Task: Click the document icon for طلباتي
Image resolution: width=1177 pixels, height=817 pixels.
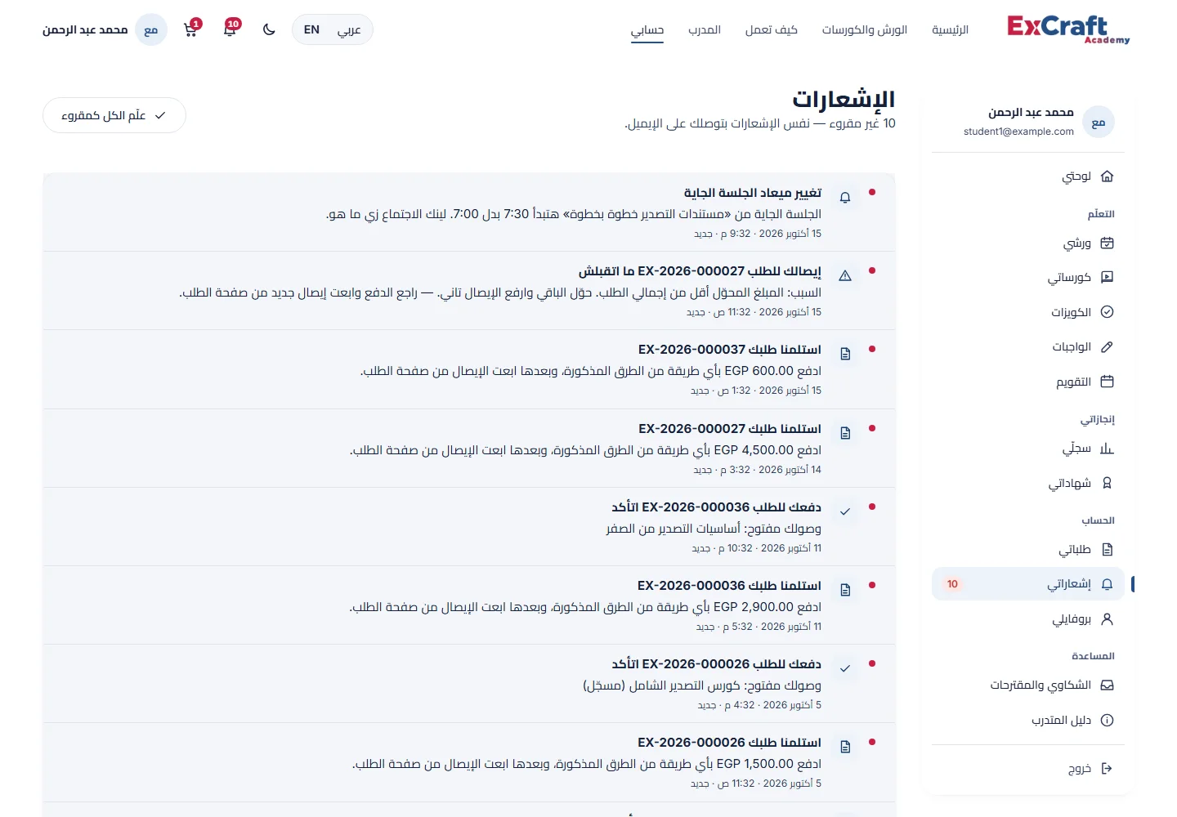Action: (1108, 549)
